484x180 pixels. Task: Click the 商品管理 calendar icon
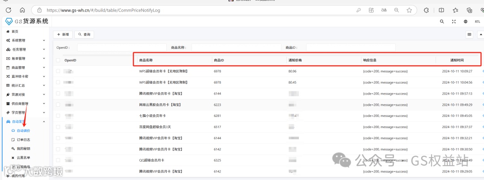8,68
